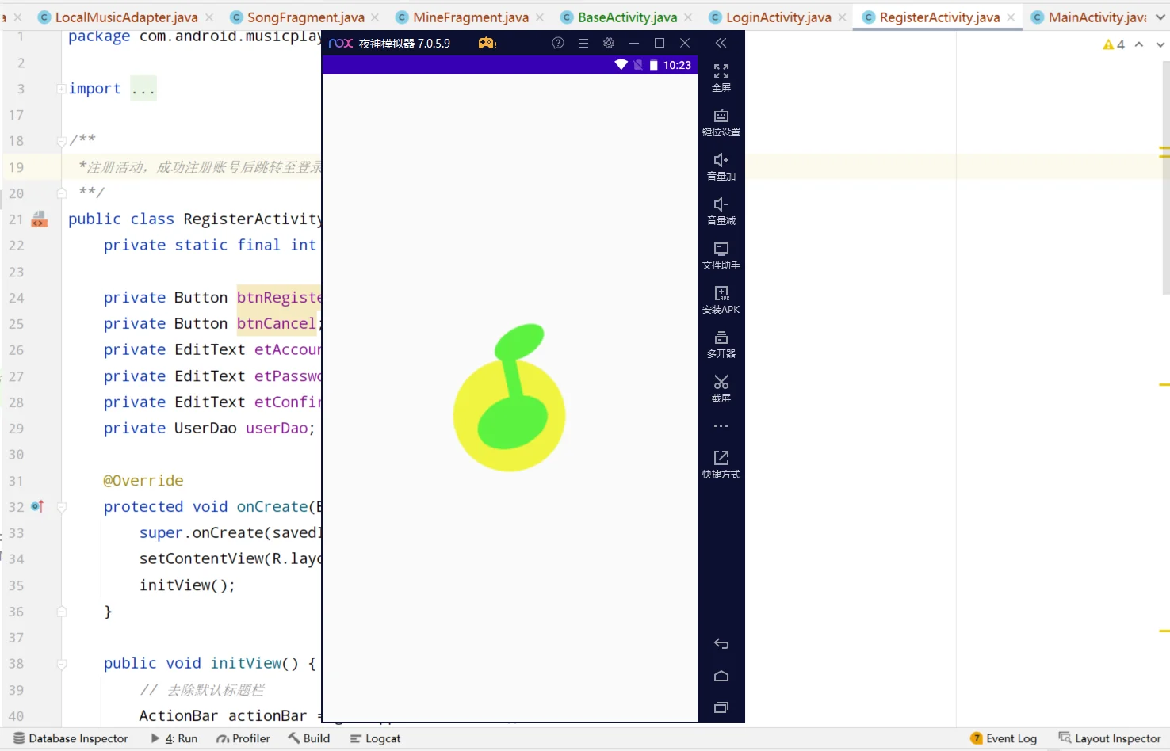Tap the Android back button in Nox
Image resolution: width=1170 pixels, height=751 pixels.
(721, 644)
